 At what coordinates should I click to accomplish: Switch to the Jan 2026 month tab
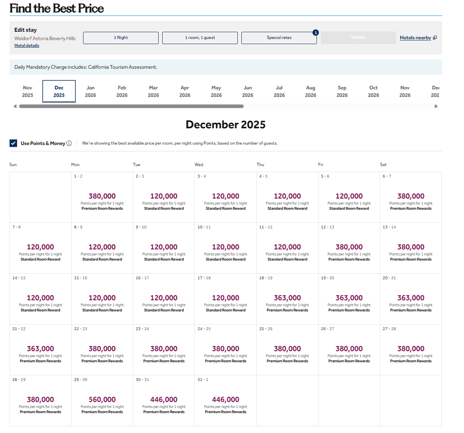[91, 91]
